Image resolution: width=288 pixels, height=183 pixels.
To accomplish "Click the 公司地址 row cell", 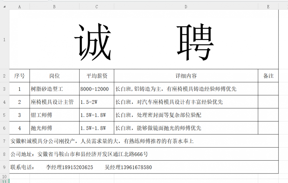I will 144,154.
